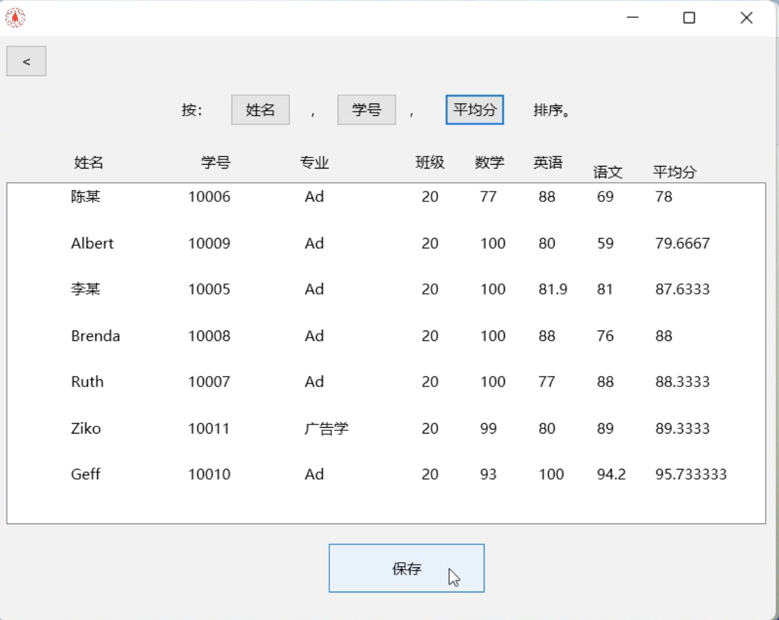Select Geff's average score of 95.733333
Image resolution: width=779 pixels, height=620 pixels.
point(690,474)
